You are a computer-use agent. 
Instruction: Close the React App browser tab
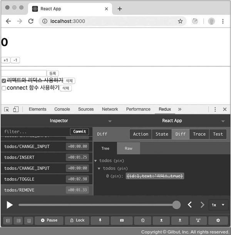[x=107, y=9]
